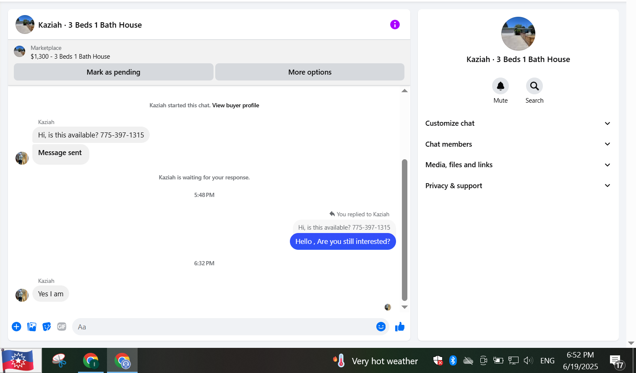Open first Chrome icon in taskbar
Image resolution: width=636 pixels, height=373 pixels.
[90, 360]
